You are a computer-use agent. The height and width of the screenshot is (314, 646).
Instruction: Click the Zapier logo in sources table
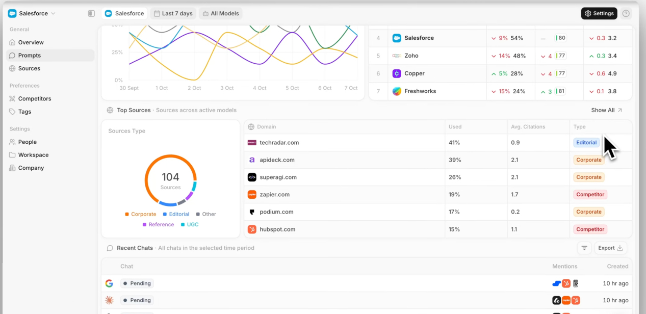point(252,195)
